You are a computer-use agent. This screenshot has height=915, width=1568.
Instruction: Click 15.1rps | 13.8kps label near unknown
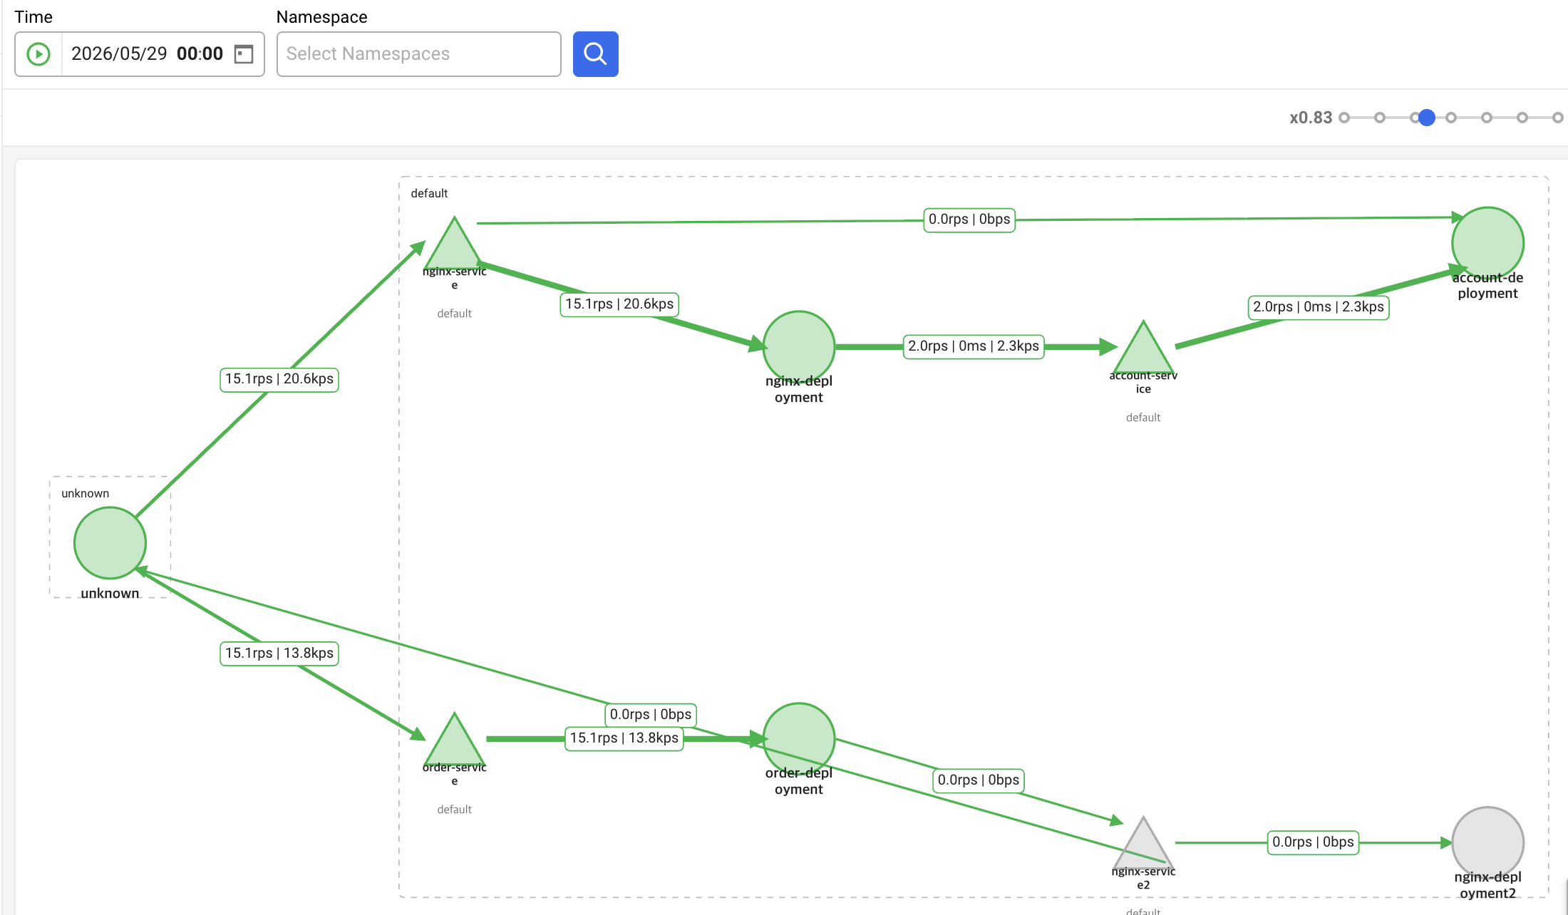pyautogui.click(x=279, y=653)
